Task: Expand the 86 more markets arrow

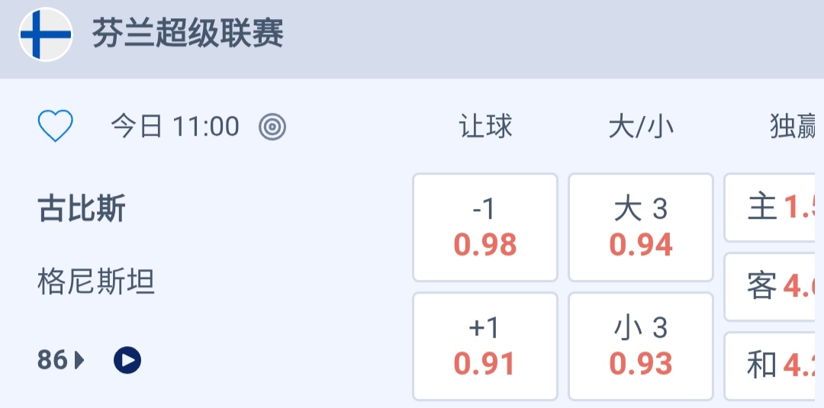Action: pos(80,360)
